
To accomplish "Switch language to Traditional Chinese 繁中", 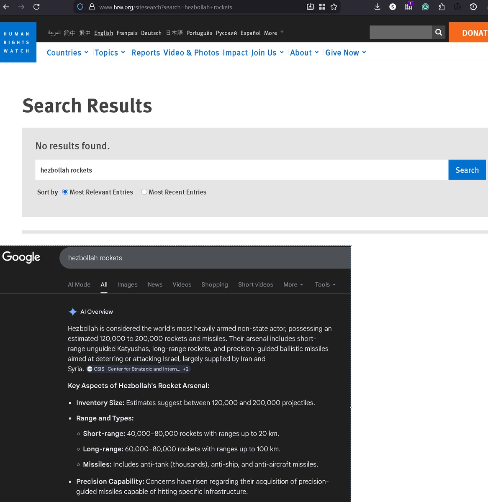I will point(85,33).
